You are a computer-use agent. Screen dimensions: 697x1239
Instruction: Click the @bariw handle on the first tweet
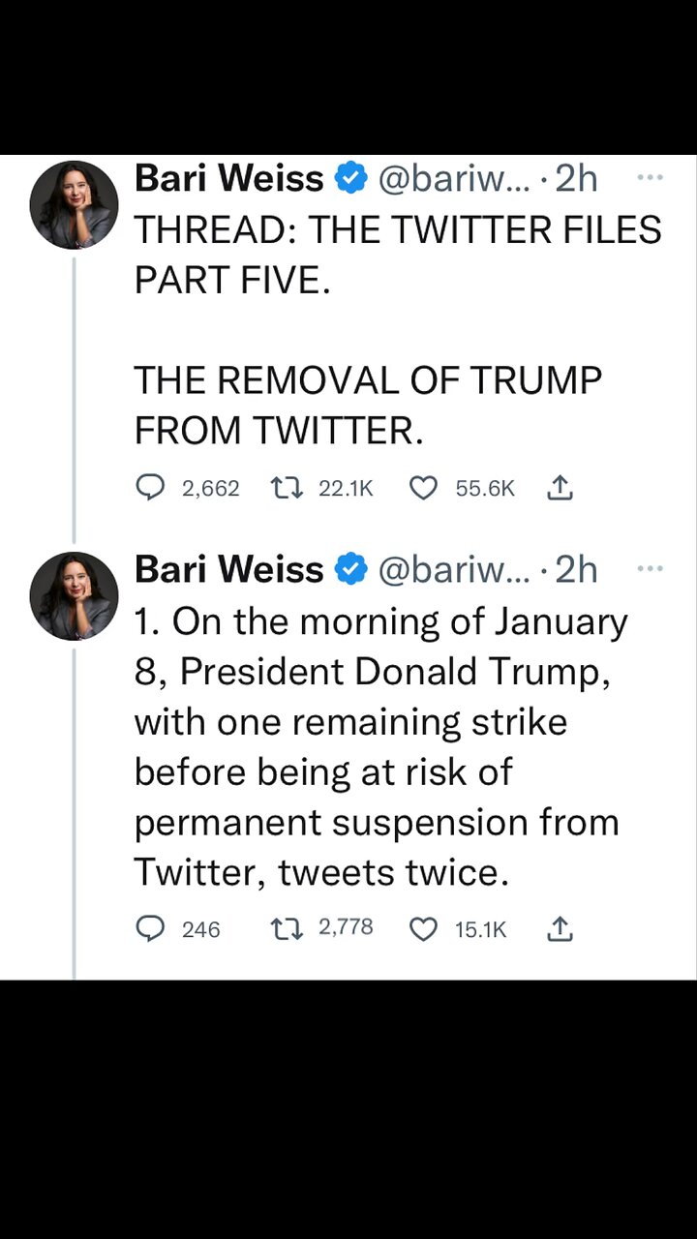(454, 178)
